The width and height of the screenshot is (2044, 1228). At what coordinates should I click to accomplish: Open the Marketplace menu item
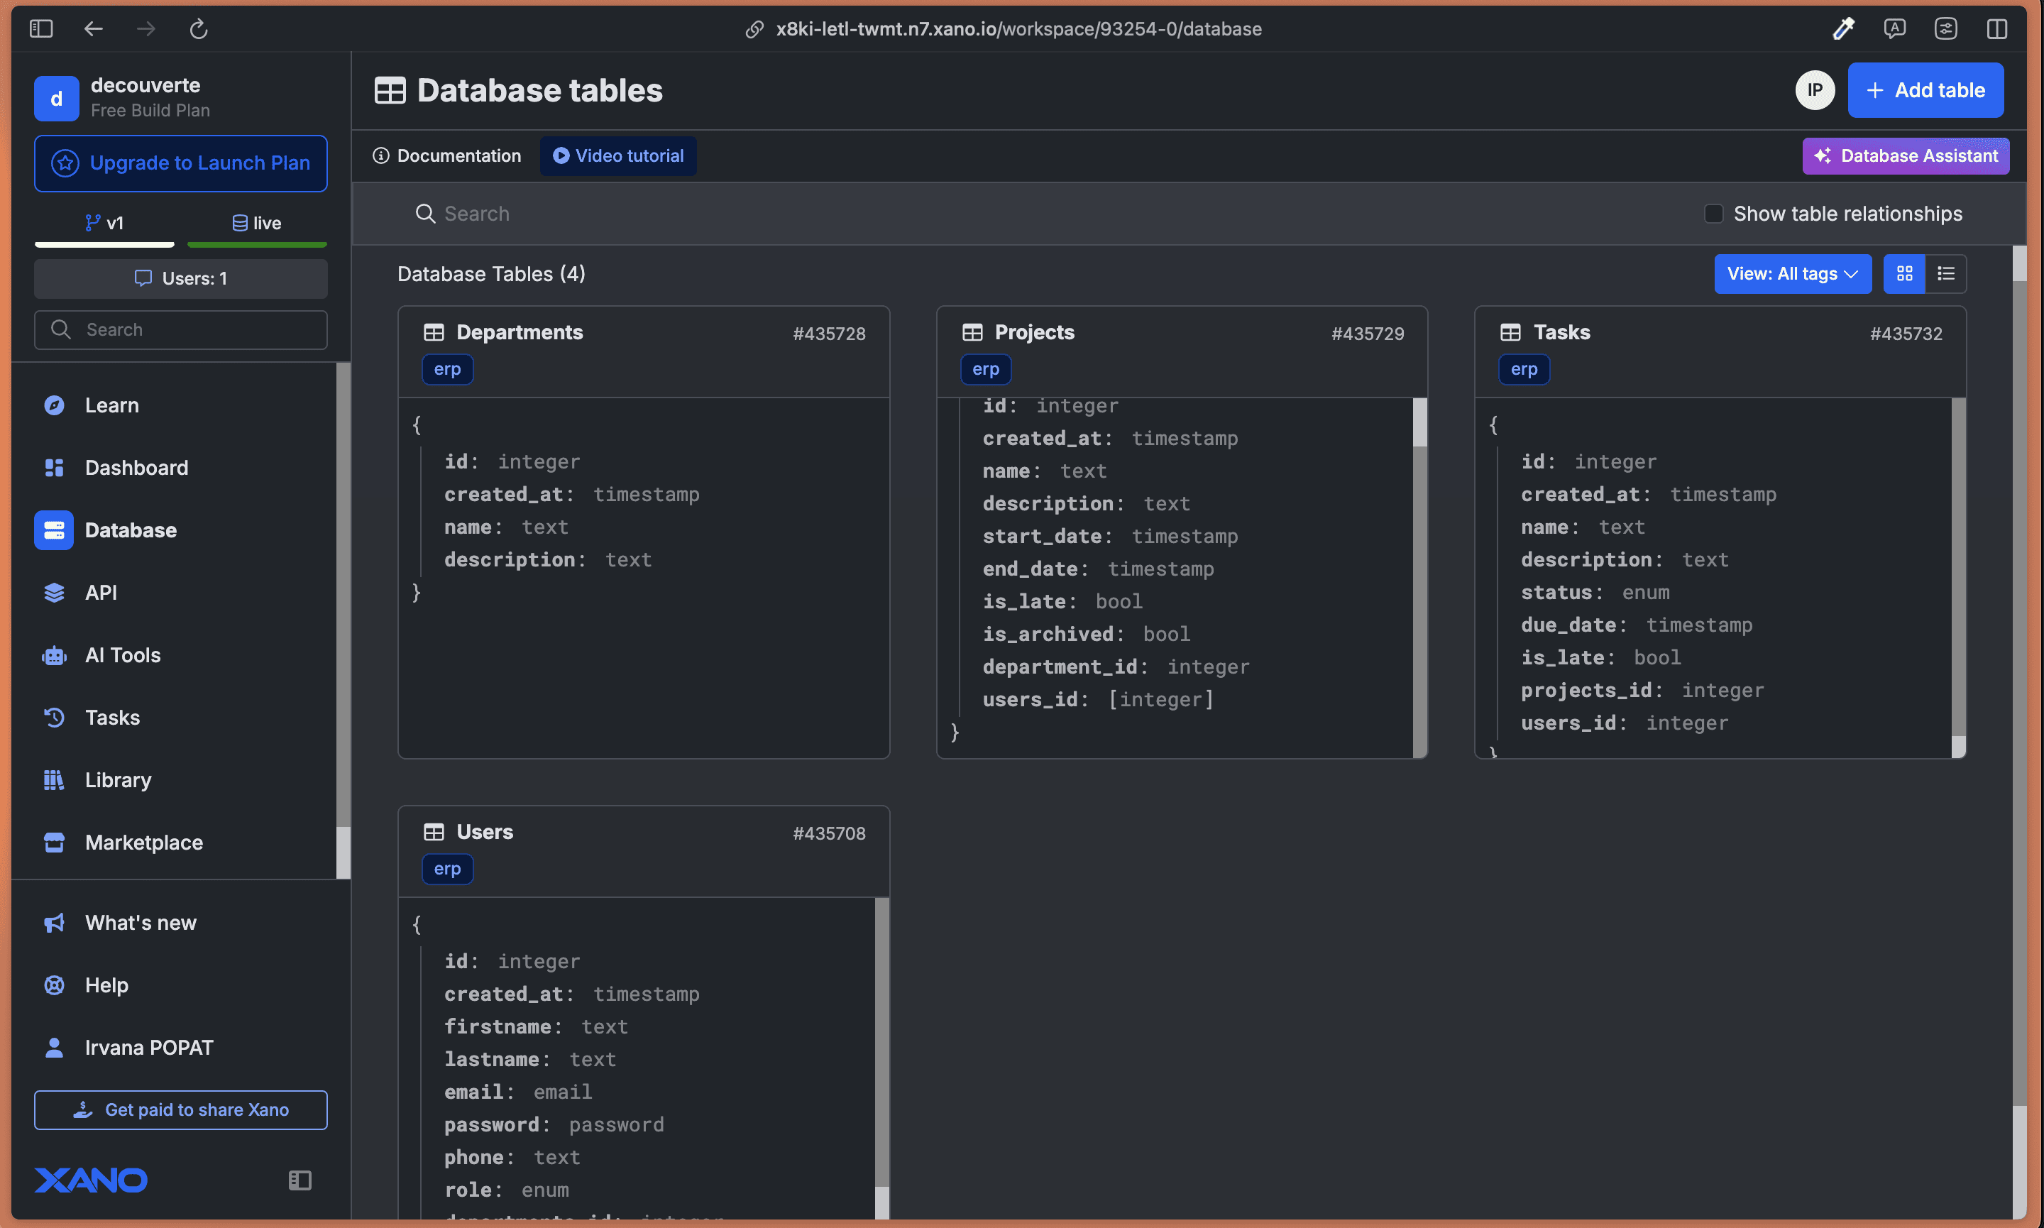[144, 843]
